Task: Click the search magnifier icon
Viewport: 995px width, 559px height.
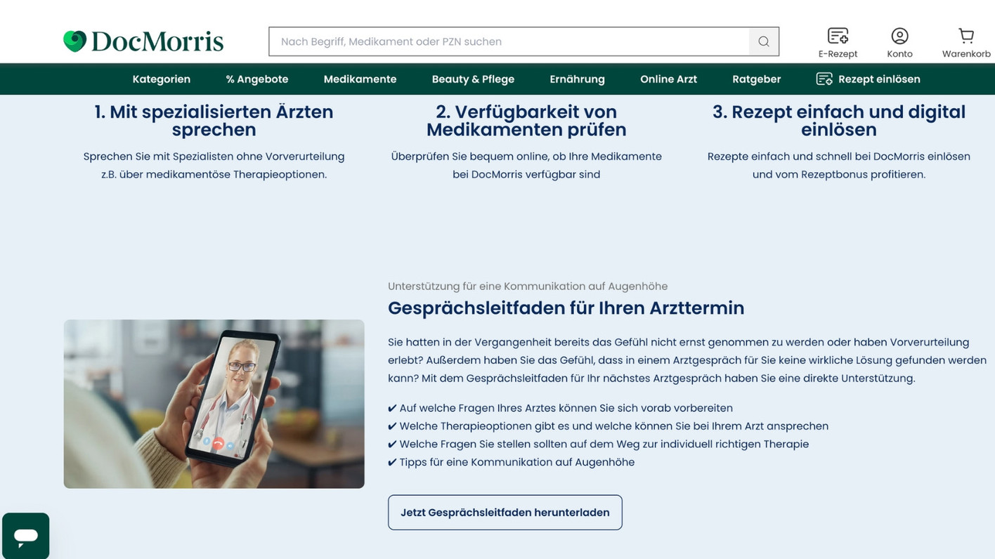Action: [763, 41]
